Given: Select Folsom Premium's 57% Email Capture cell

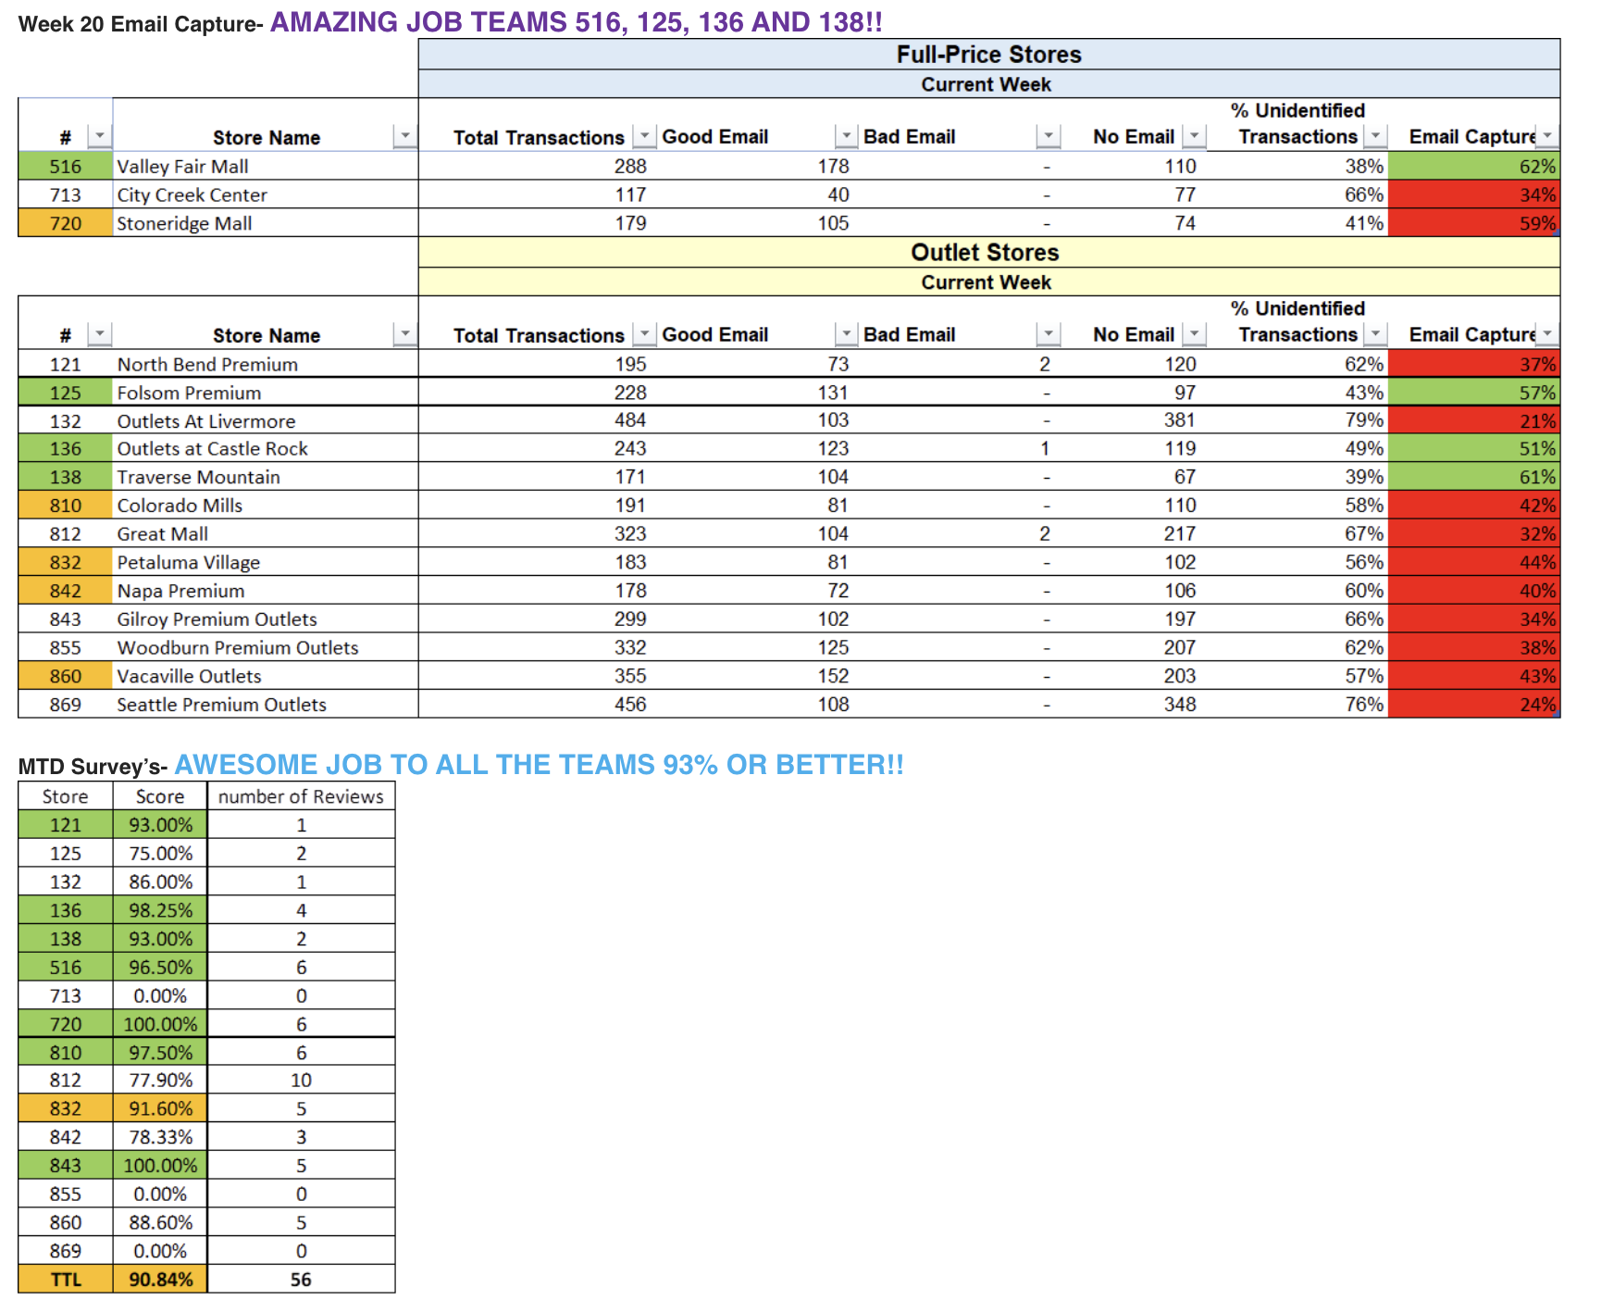Looking at the screenshot, I should 1474,393.
